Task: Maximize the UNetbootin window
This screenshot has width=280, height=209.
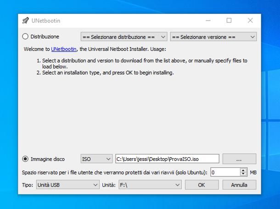Action: [229, 21]
